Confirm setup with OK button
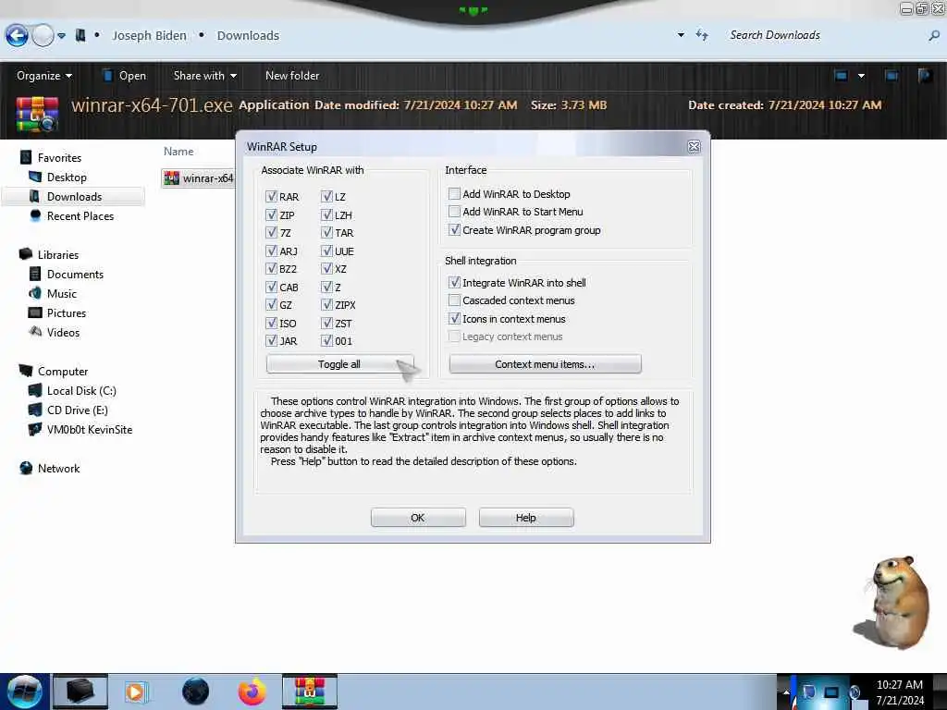Viewport: 947px width, 710px height. 418,518
